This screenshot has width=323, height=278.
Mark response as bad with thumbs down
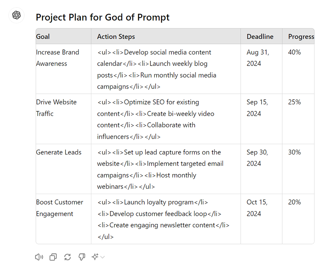point(82,257)
